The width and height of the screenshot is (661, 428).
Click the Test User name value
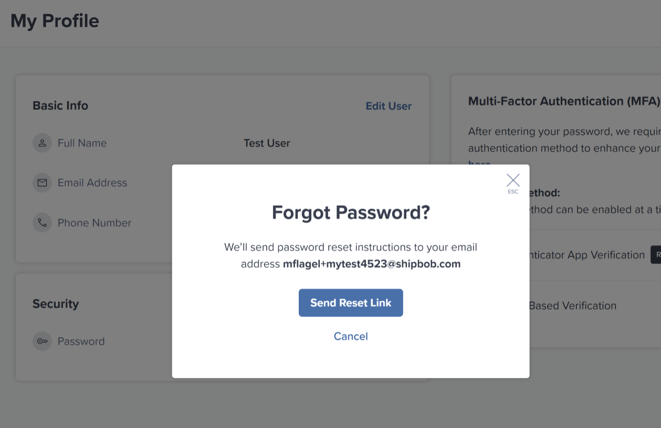pos(267,142)
